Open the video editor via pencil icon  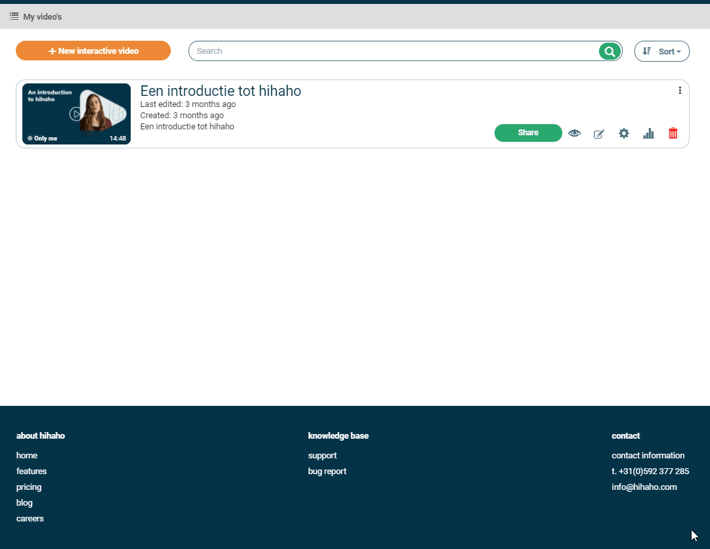pos(599,133)
